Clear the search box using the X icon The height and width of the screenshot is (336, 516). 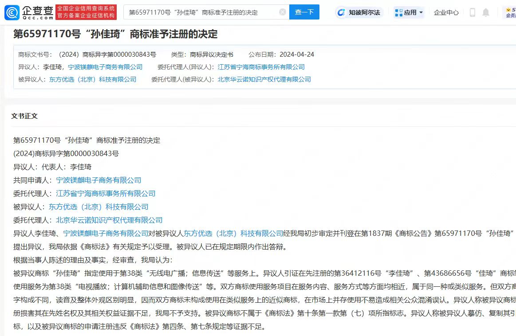282,12
